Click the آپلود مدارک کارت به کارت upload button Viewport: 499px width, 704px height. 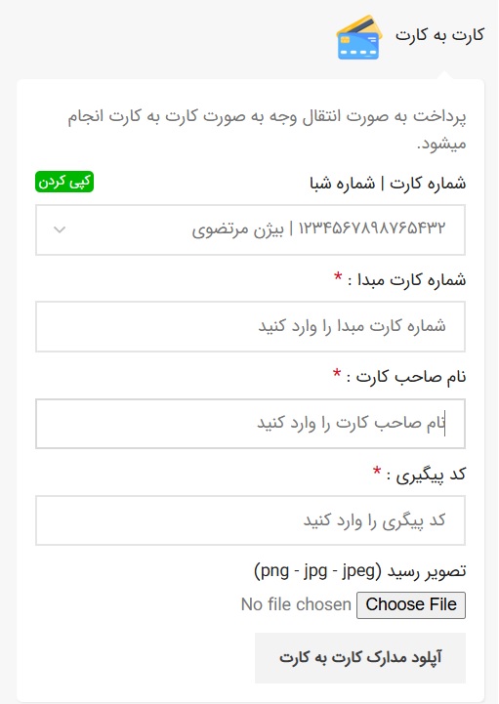pyautogui.click(x=360, y=658)
